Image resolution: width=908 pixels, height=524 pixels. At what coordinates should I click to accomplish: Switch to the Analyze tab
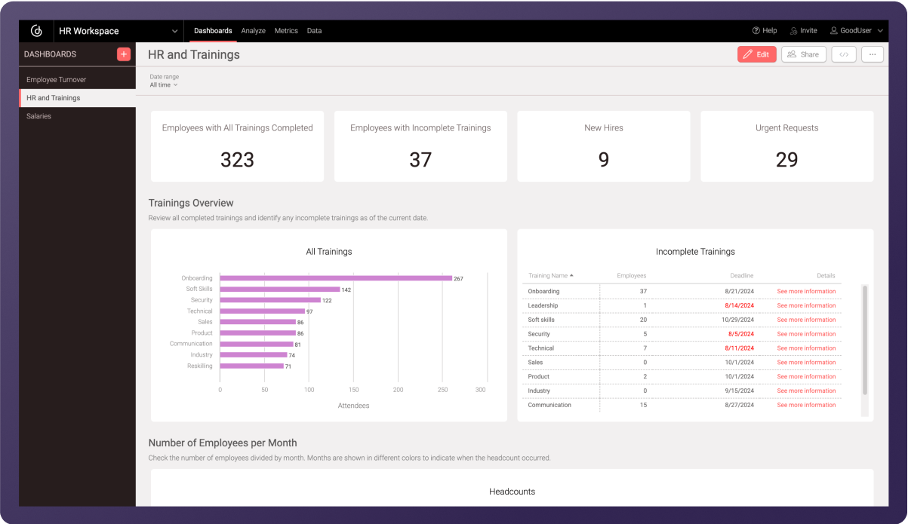click(x=253, y=31)
